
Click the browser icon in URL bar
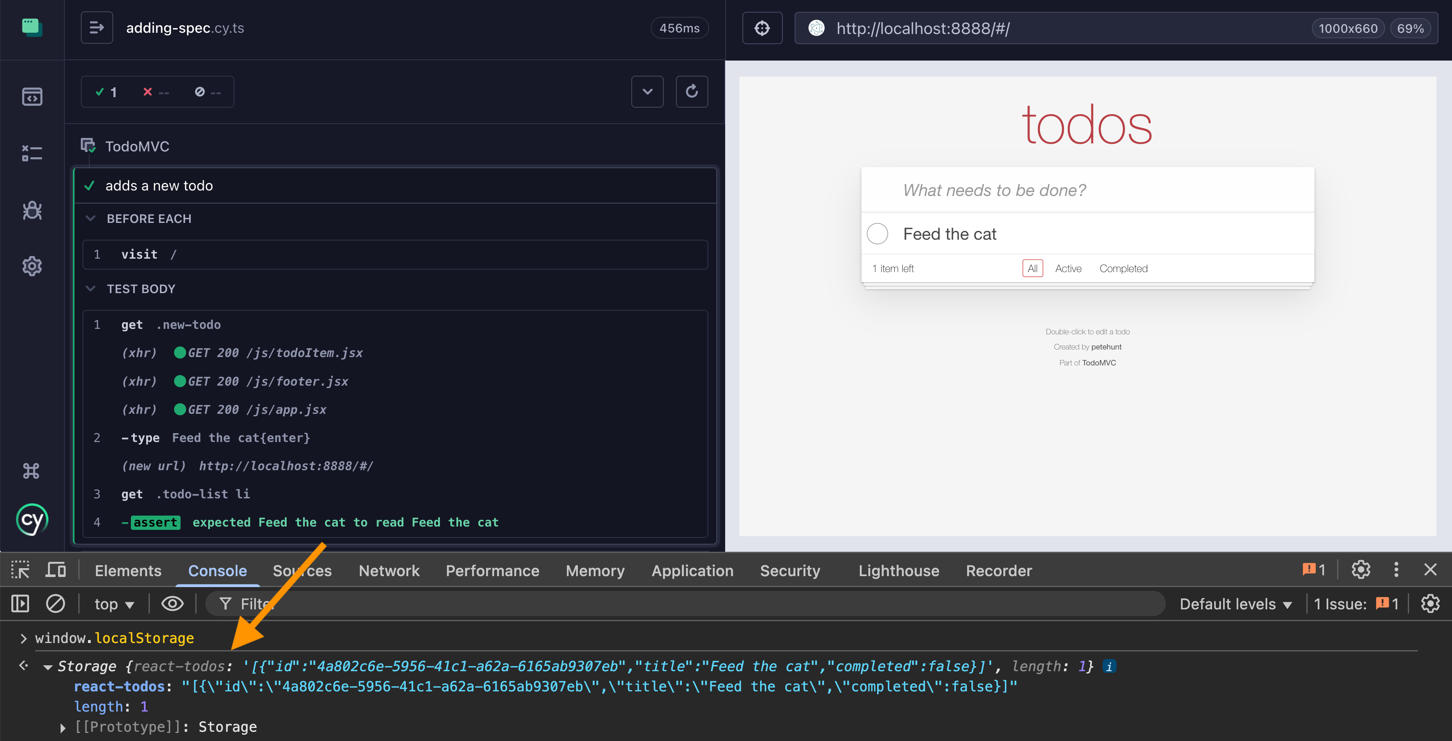[x=816, y=28]
